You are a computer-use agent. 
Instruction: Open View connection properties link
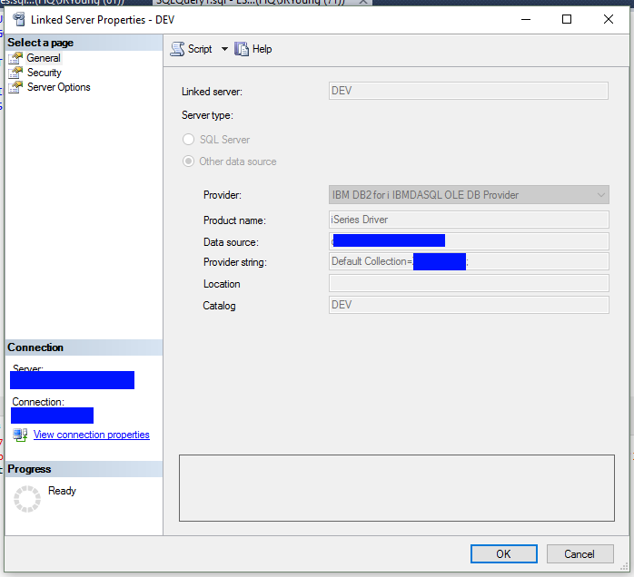coord(91,435)
